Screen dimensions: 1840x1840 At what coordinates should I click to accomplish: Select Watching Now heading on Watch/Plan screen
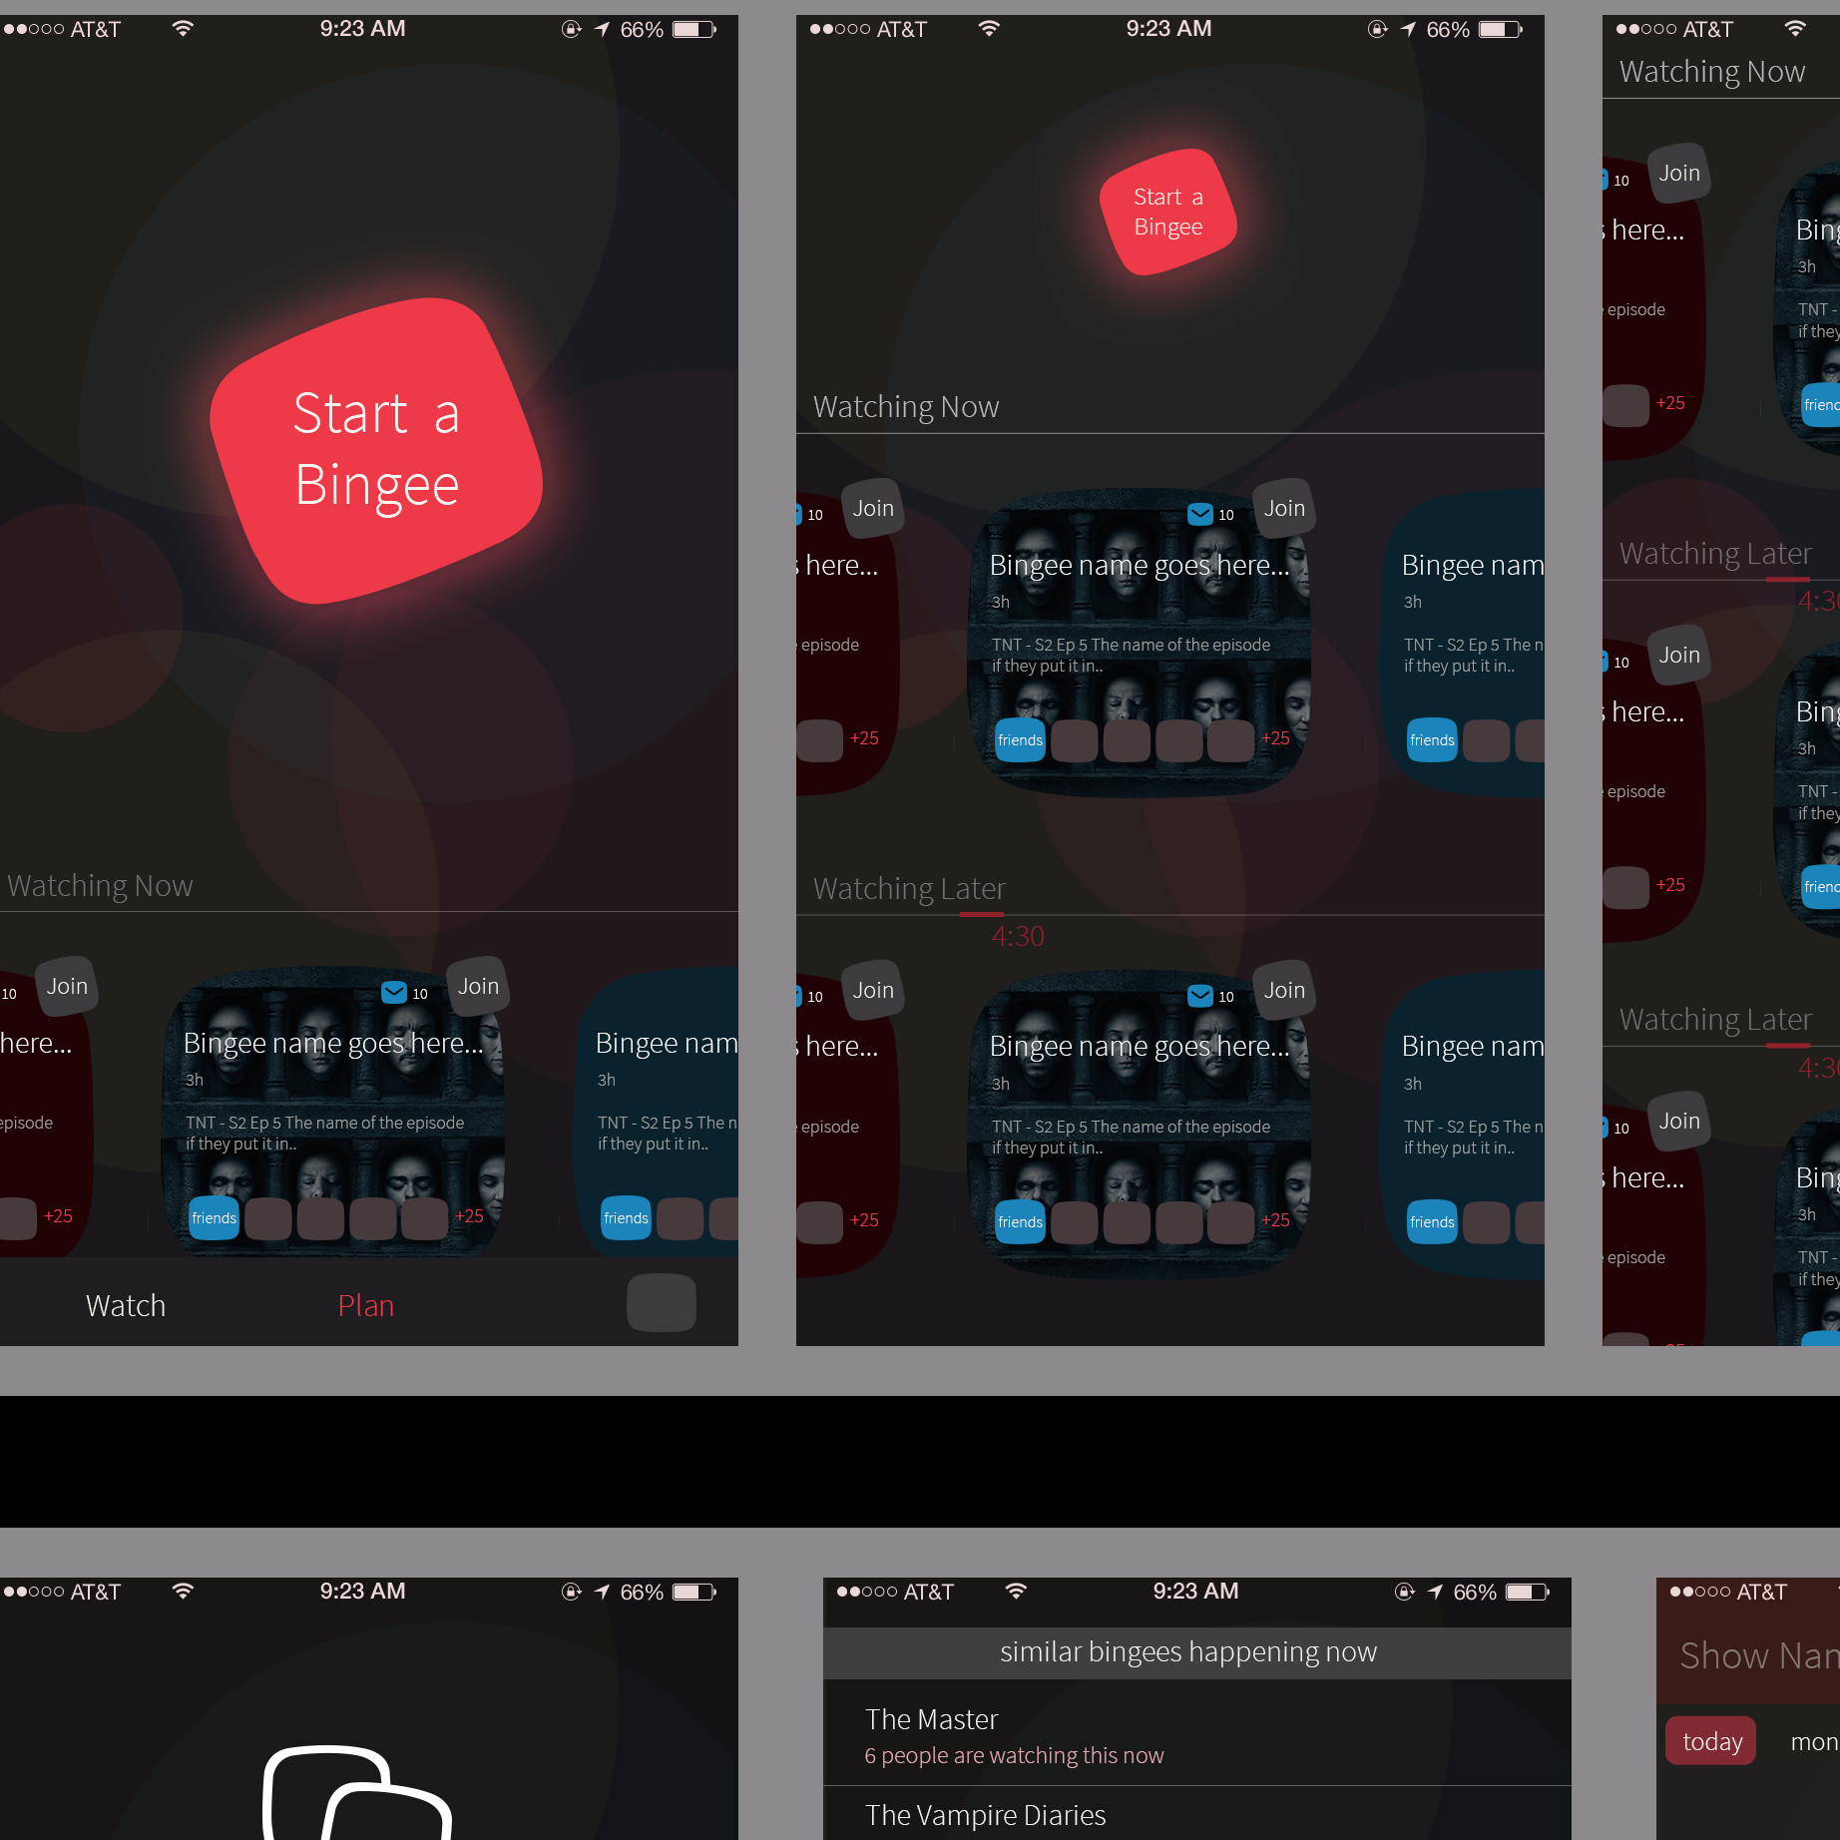[x=100, y=885]
